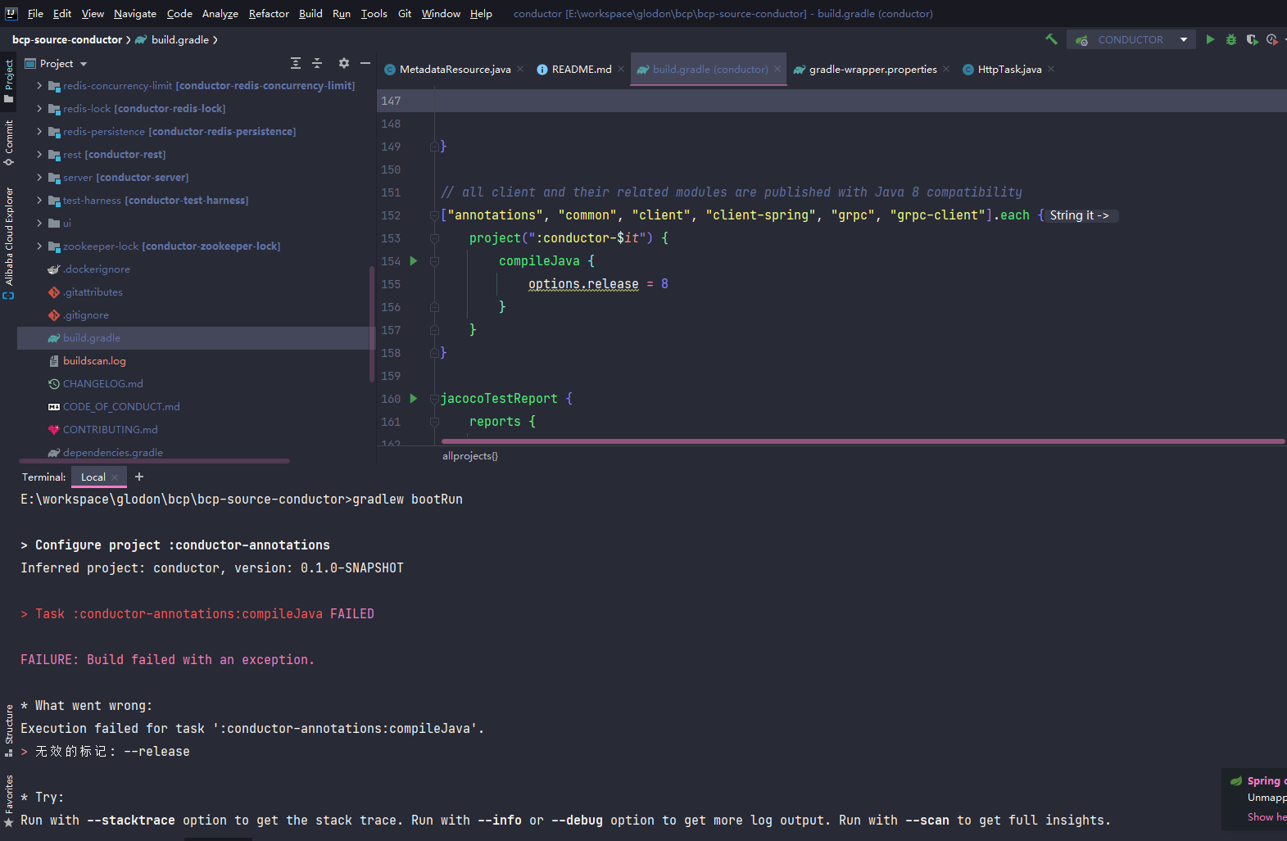Open the CONDUCTOR run configuration dropdown
The height and width of the screenshot is (841, 1287).
pos(1131,39)
